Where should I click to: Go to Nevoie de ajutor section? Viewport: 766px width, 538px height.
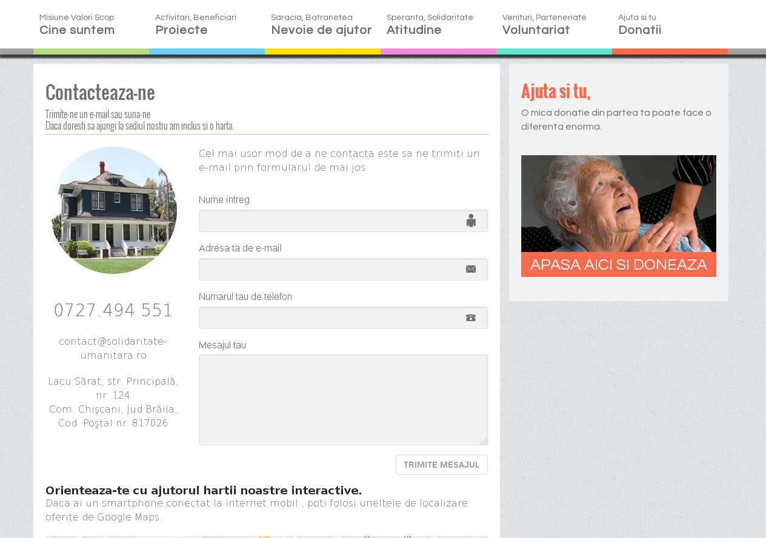(321, 30)
